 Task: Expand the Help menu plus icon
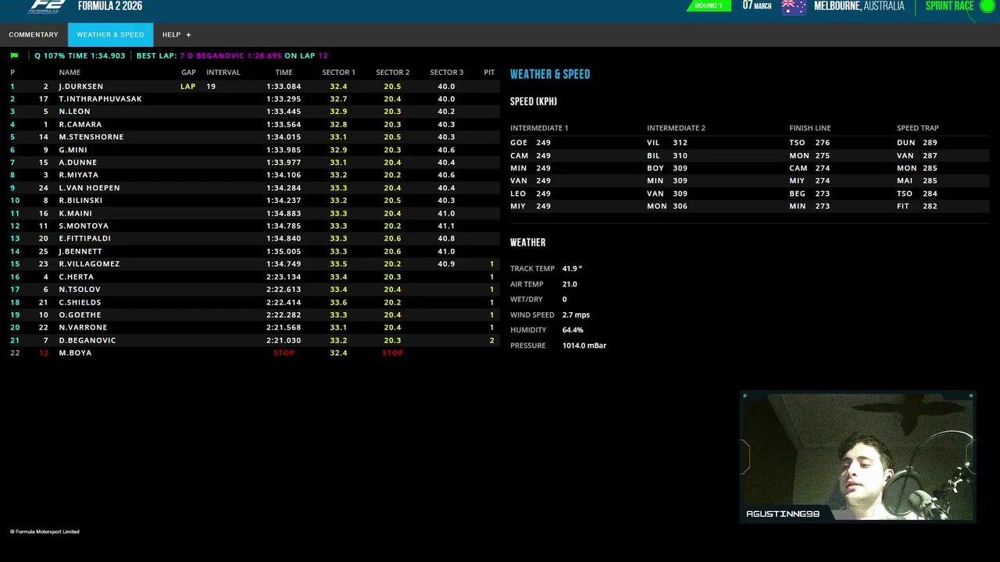point(188,35)
